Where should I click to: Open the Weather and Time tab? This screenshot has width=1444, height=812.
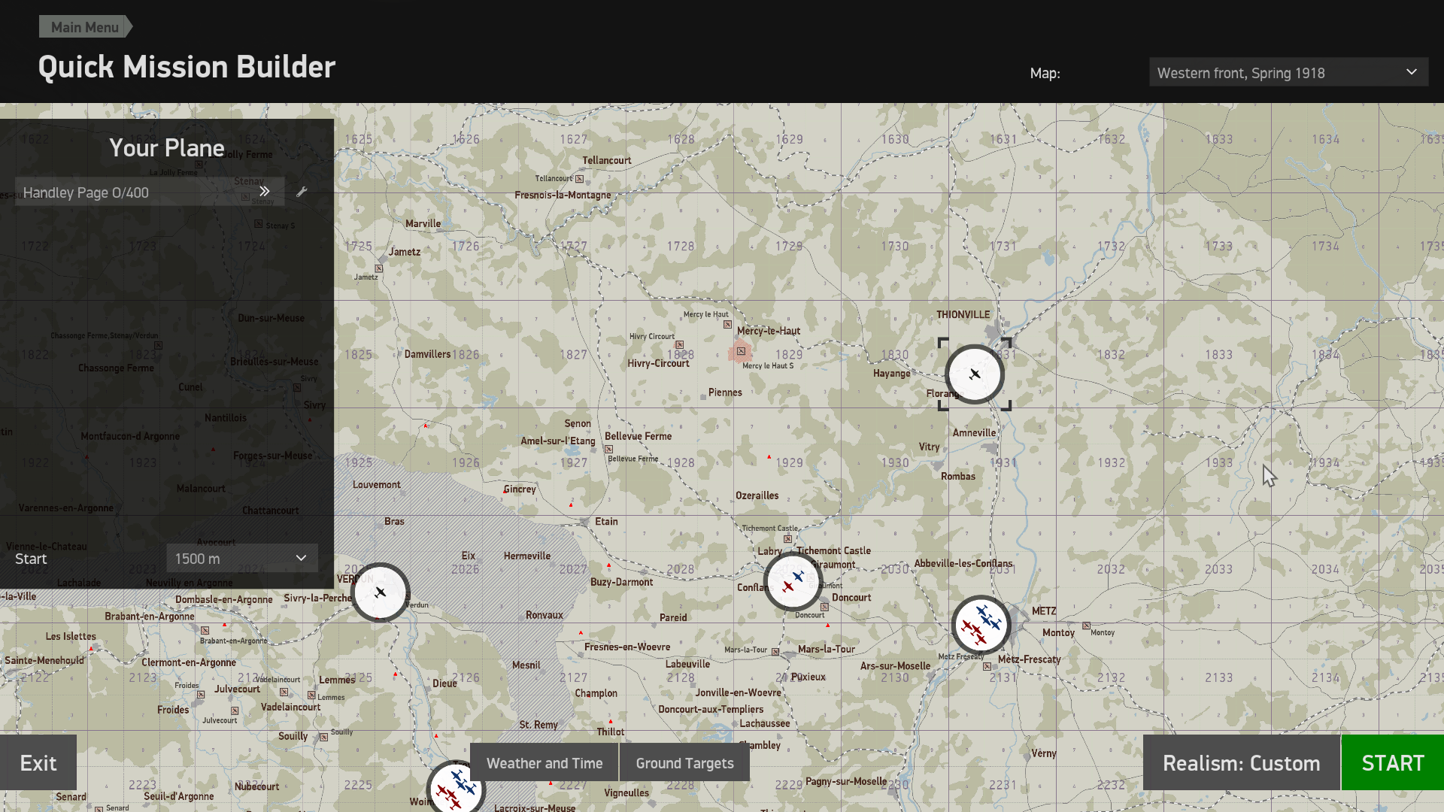(x=545, y=763)
